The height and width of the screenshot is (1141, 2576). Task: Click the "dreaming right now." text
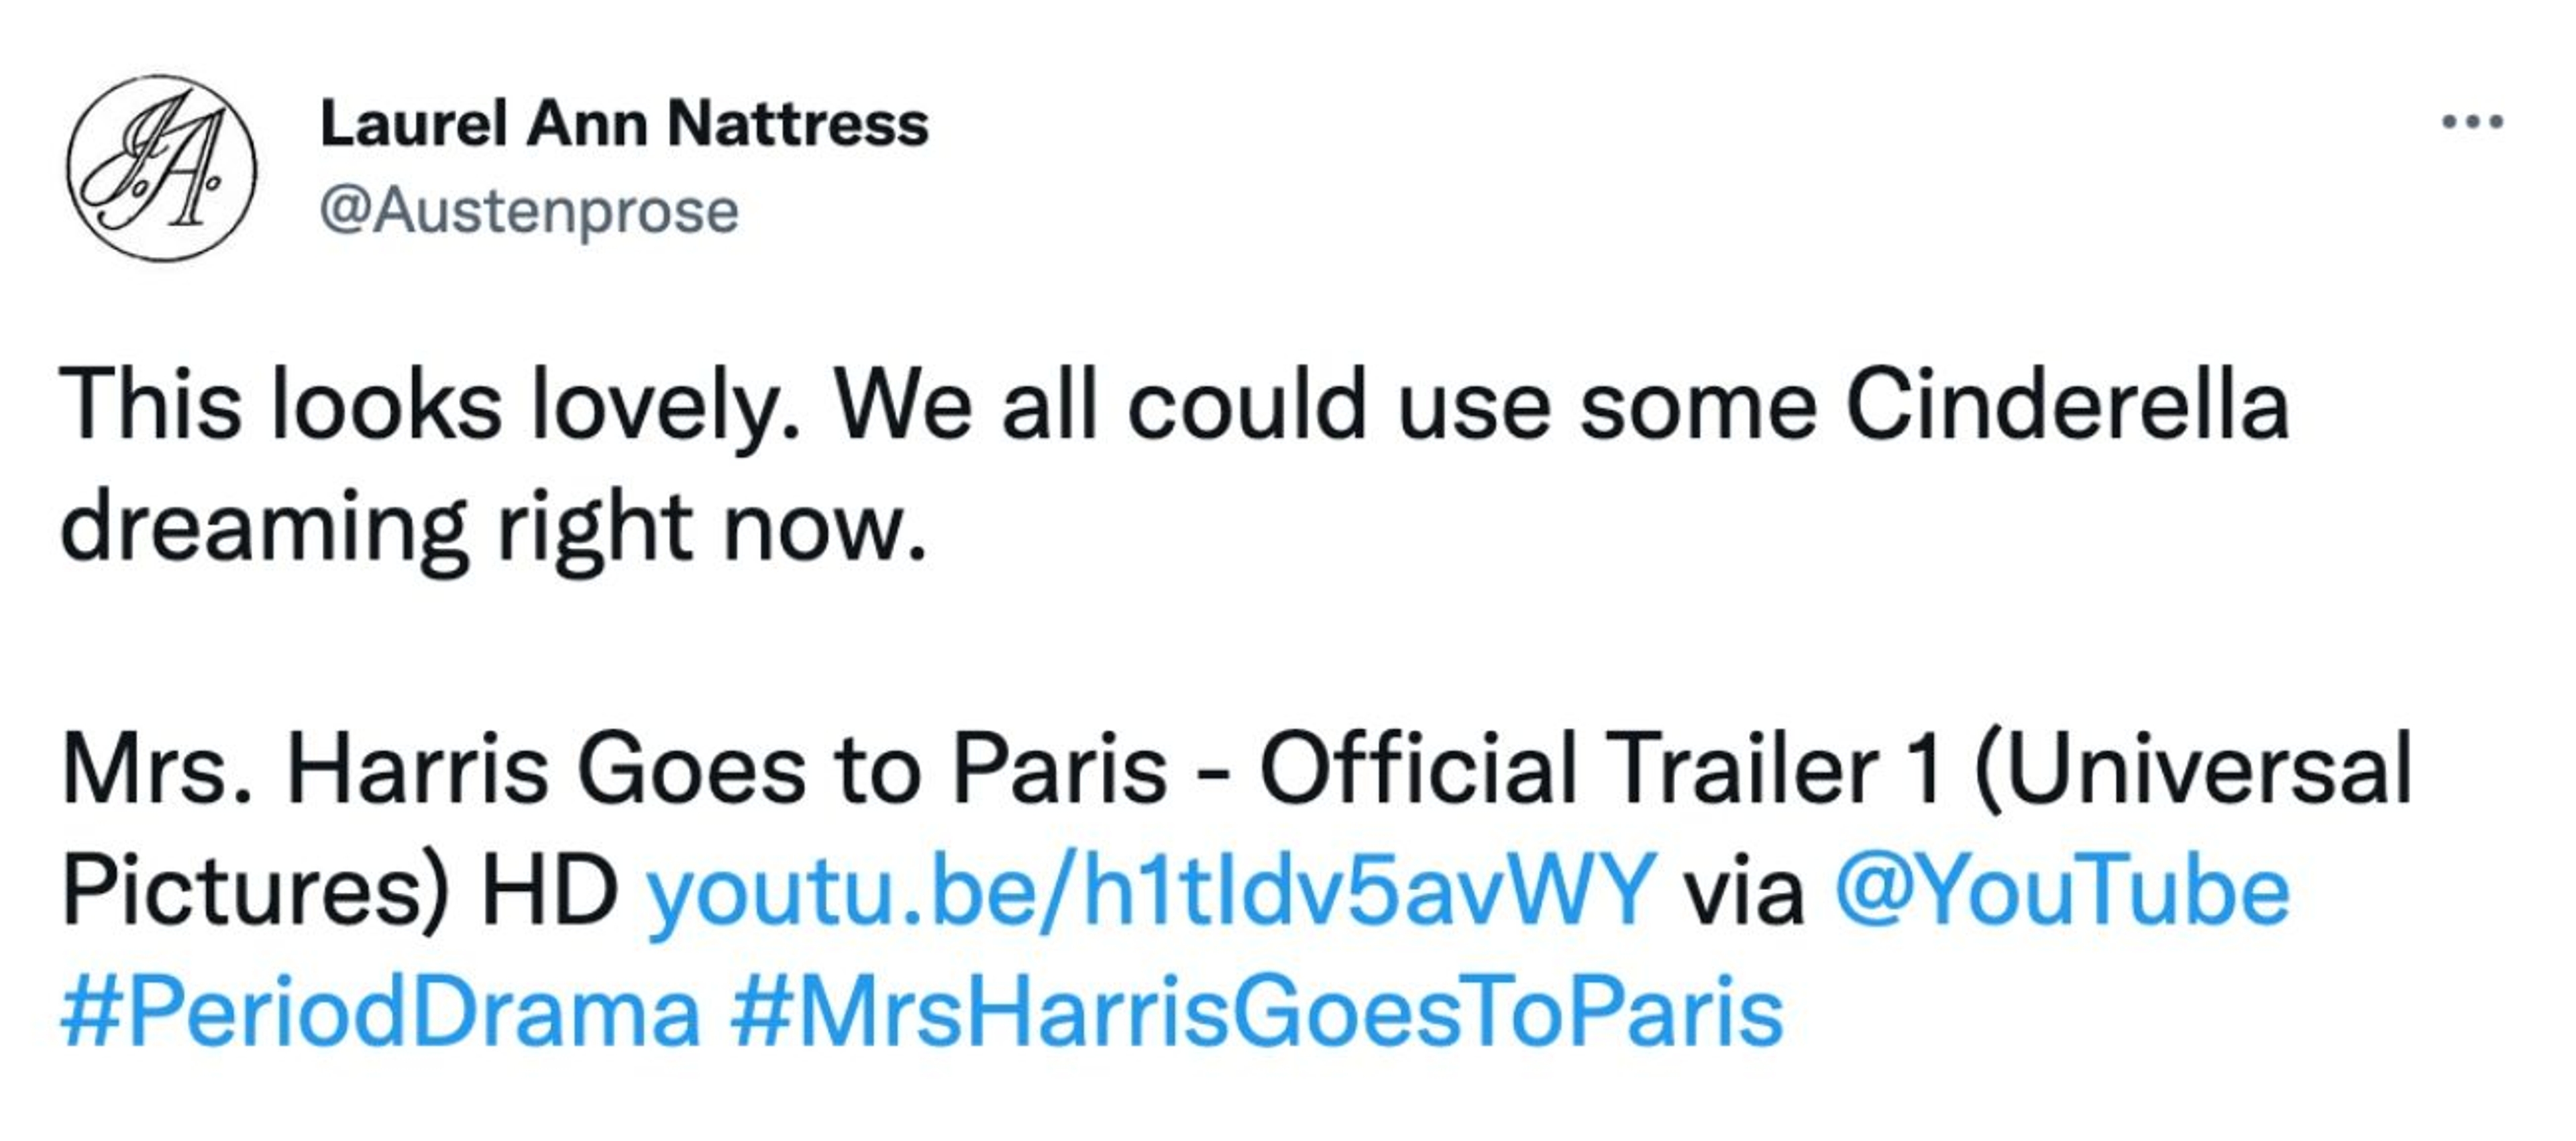click(x=494, y=528)
